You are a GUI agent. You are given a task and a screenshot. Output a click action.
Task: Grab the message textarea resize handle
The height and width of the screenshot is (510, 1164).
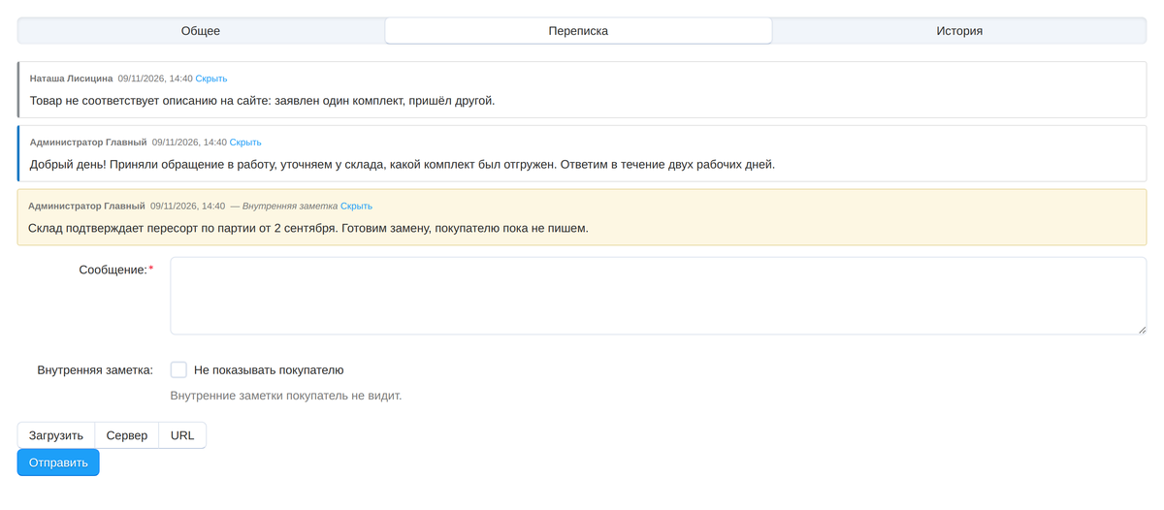[x=1141, y=330]
